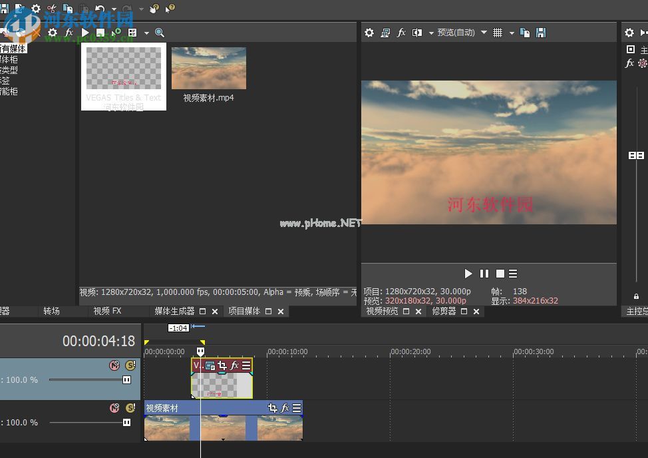
Task: Open Generated Media editor on title clip
Action: click(x=210, y=365)
